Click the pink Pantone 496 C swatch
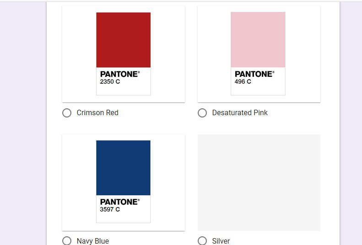The height and width of the screenshot is (245, 362). (x=258, y=40)
